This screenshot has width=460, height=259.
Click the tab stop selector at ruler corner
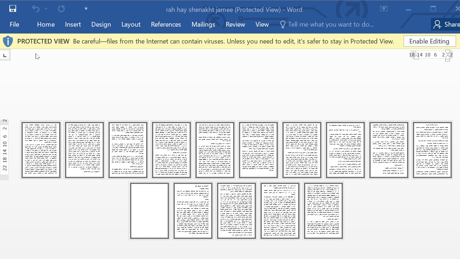[x=5, y=55]
